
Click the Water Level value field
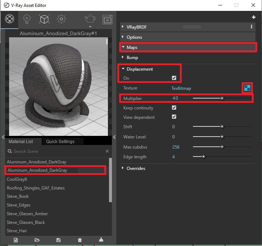pos(173,137)
